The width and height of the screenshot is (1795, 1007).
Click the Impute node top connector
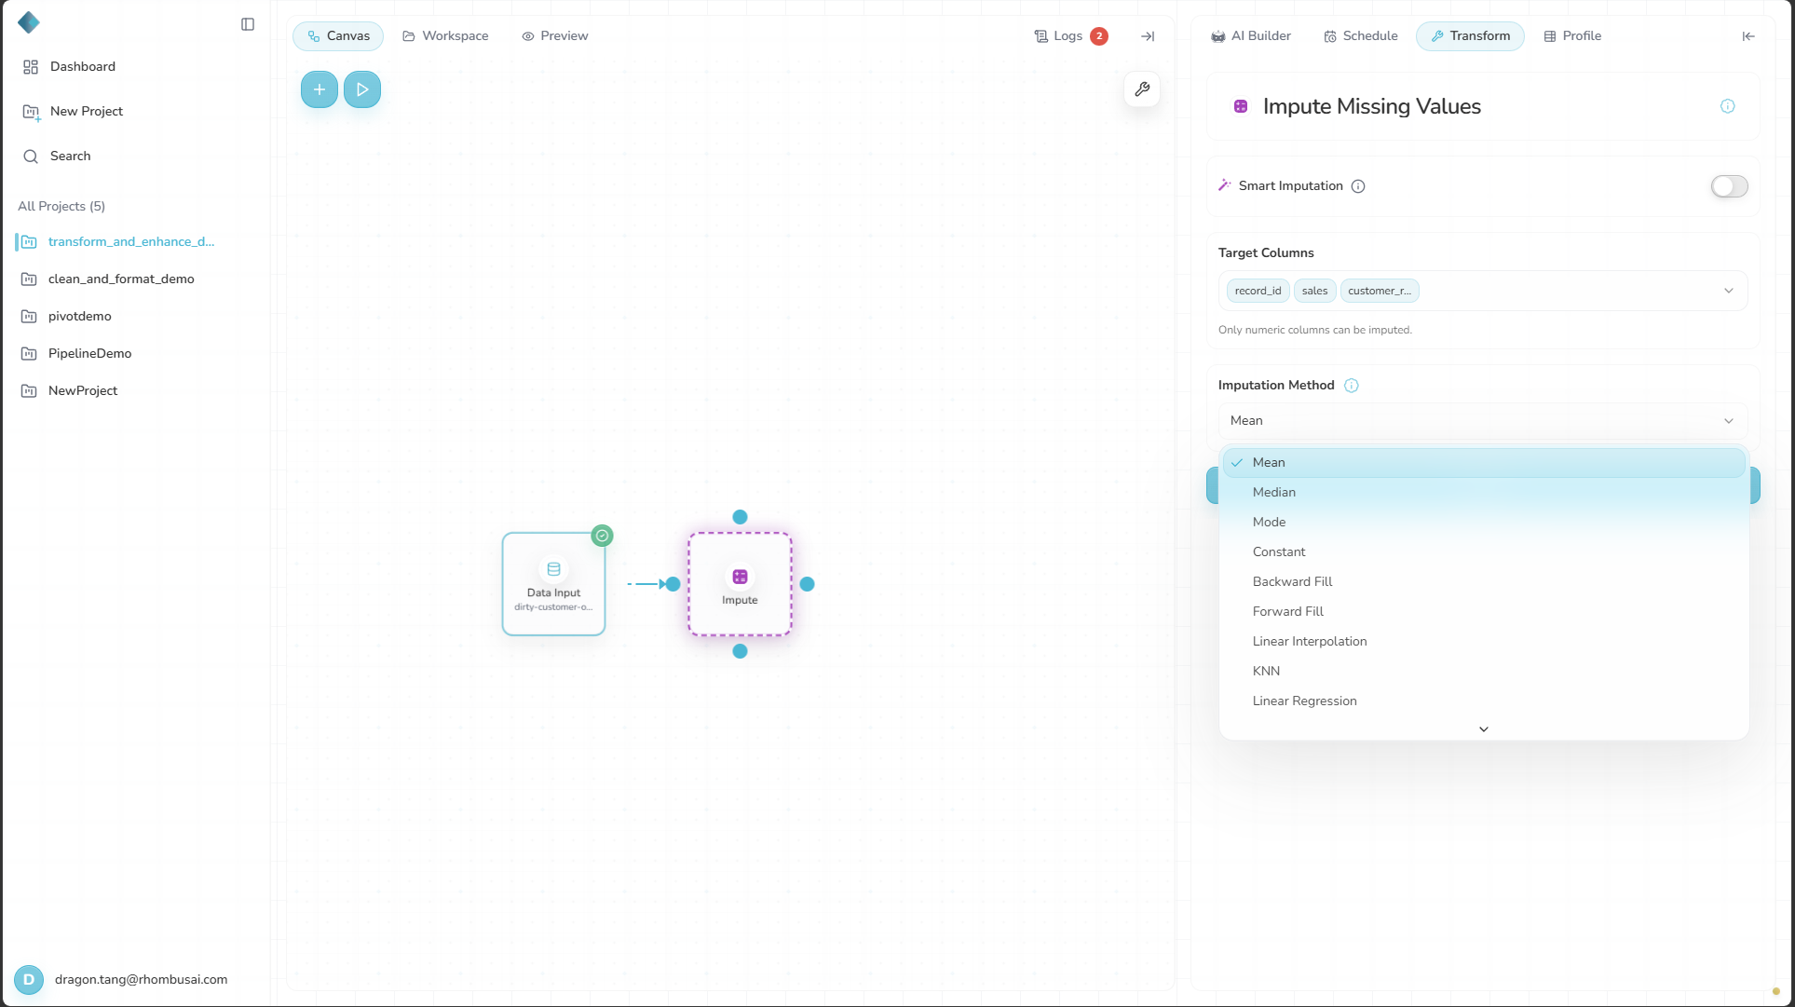coord(740,517)
